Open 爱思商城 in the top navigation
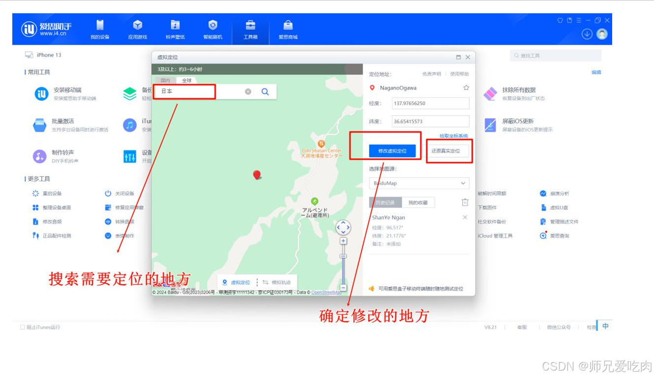The height and width of the screenshot is (377, 654). tap(288, 29)
